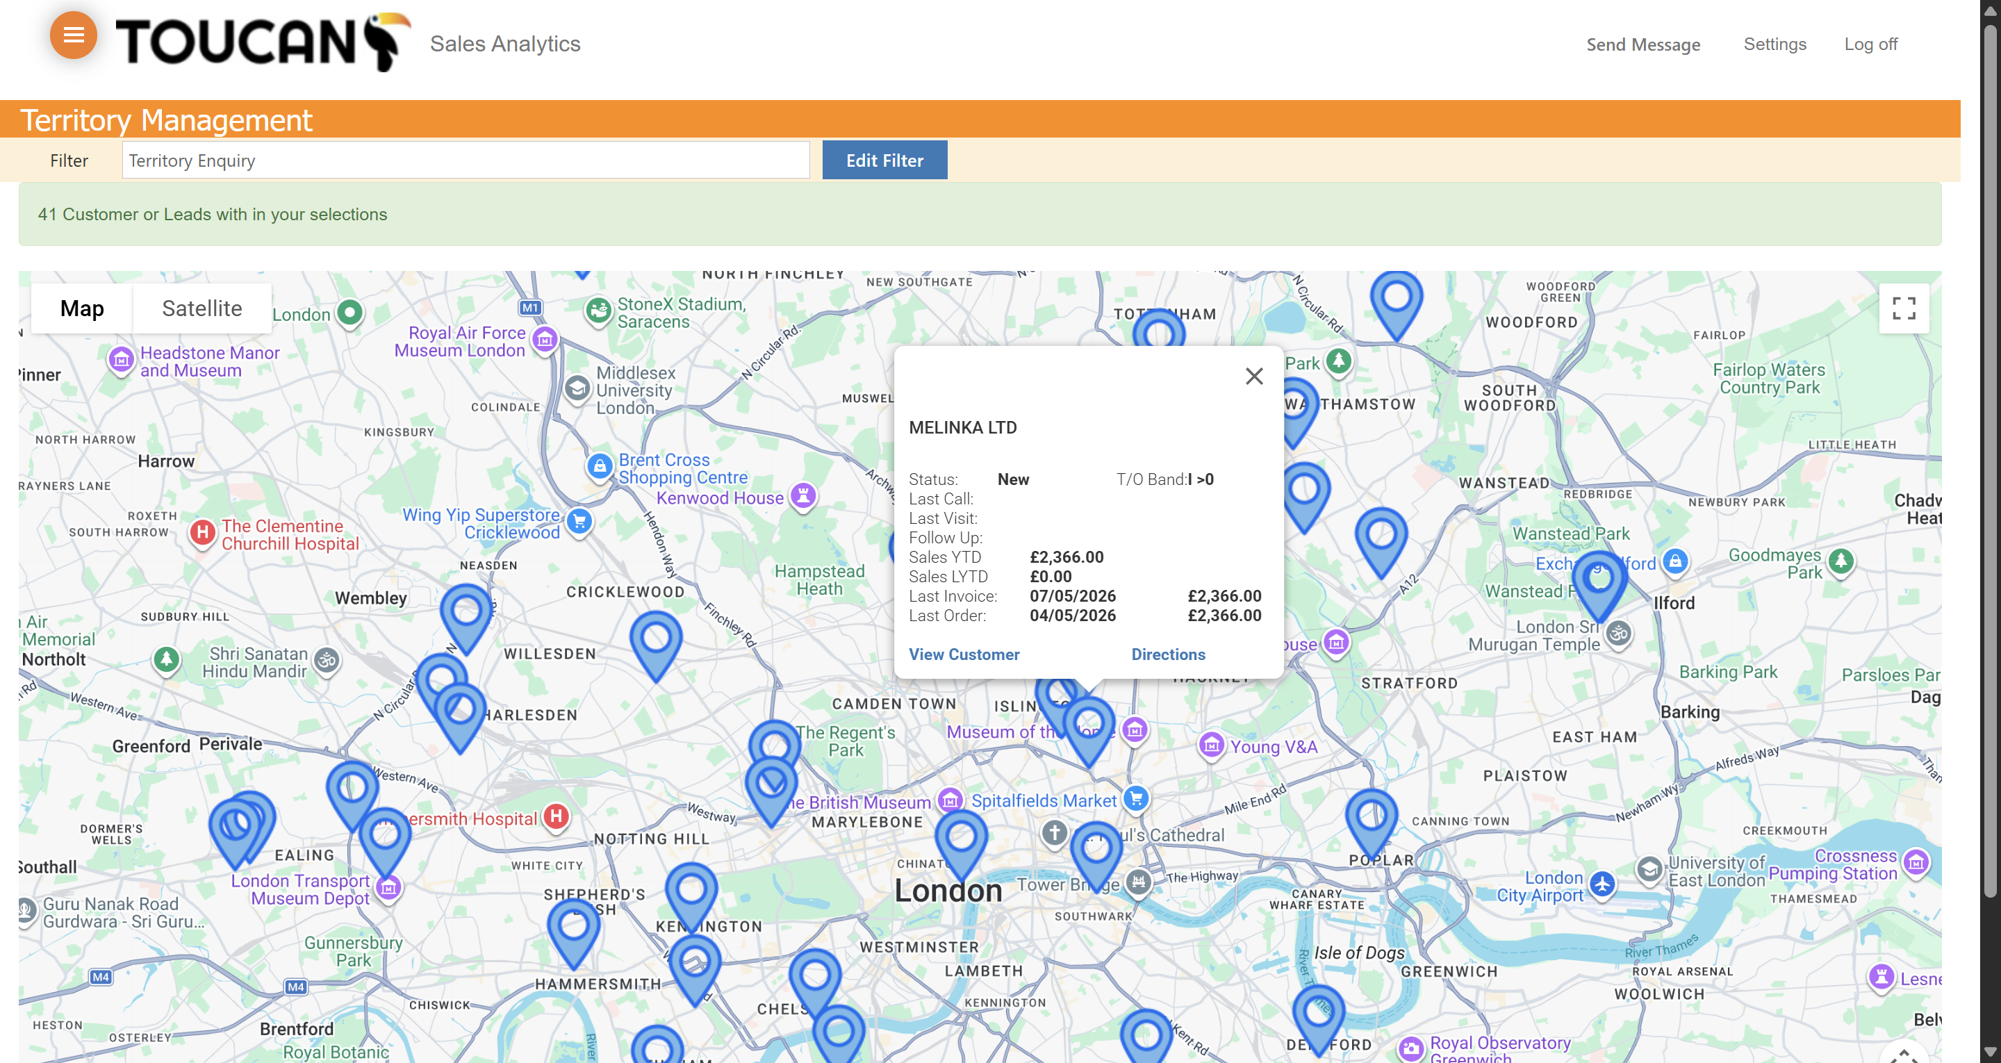Get Directions to MELINKA LTD

(1167, 654)
